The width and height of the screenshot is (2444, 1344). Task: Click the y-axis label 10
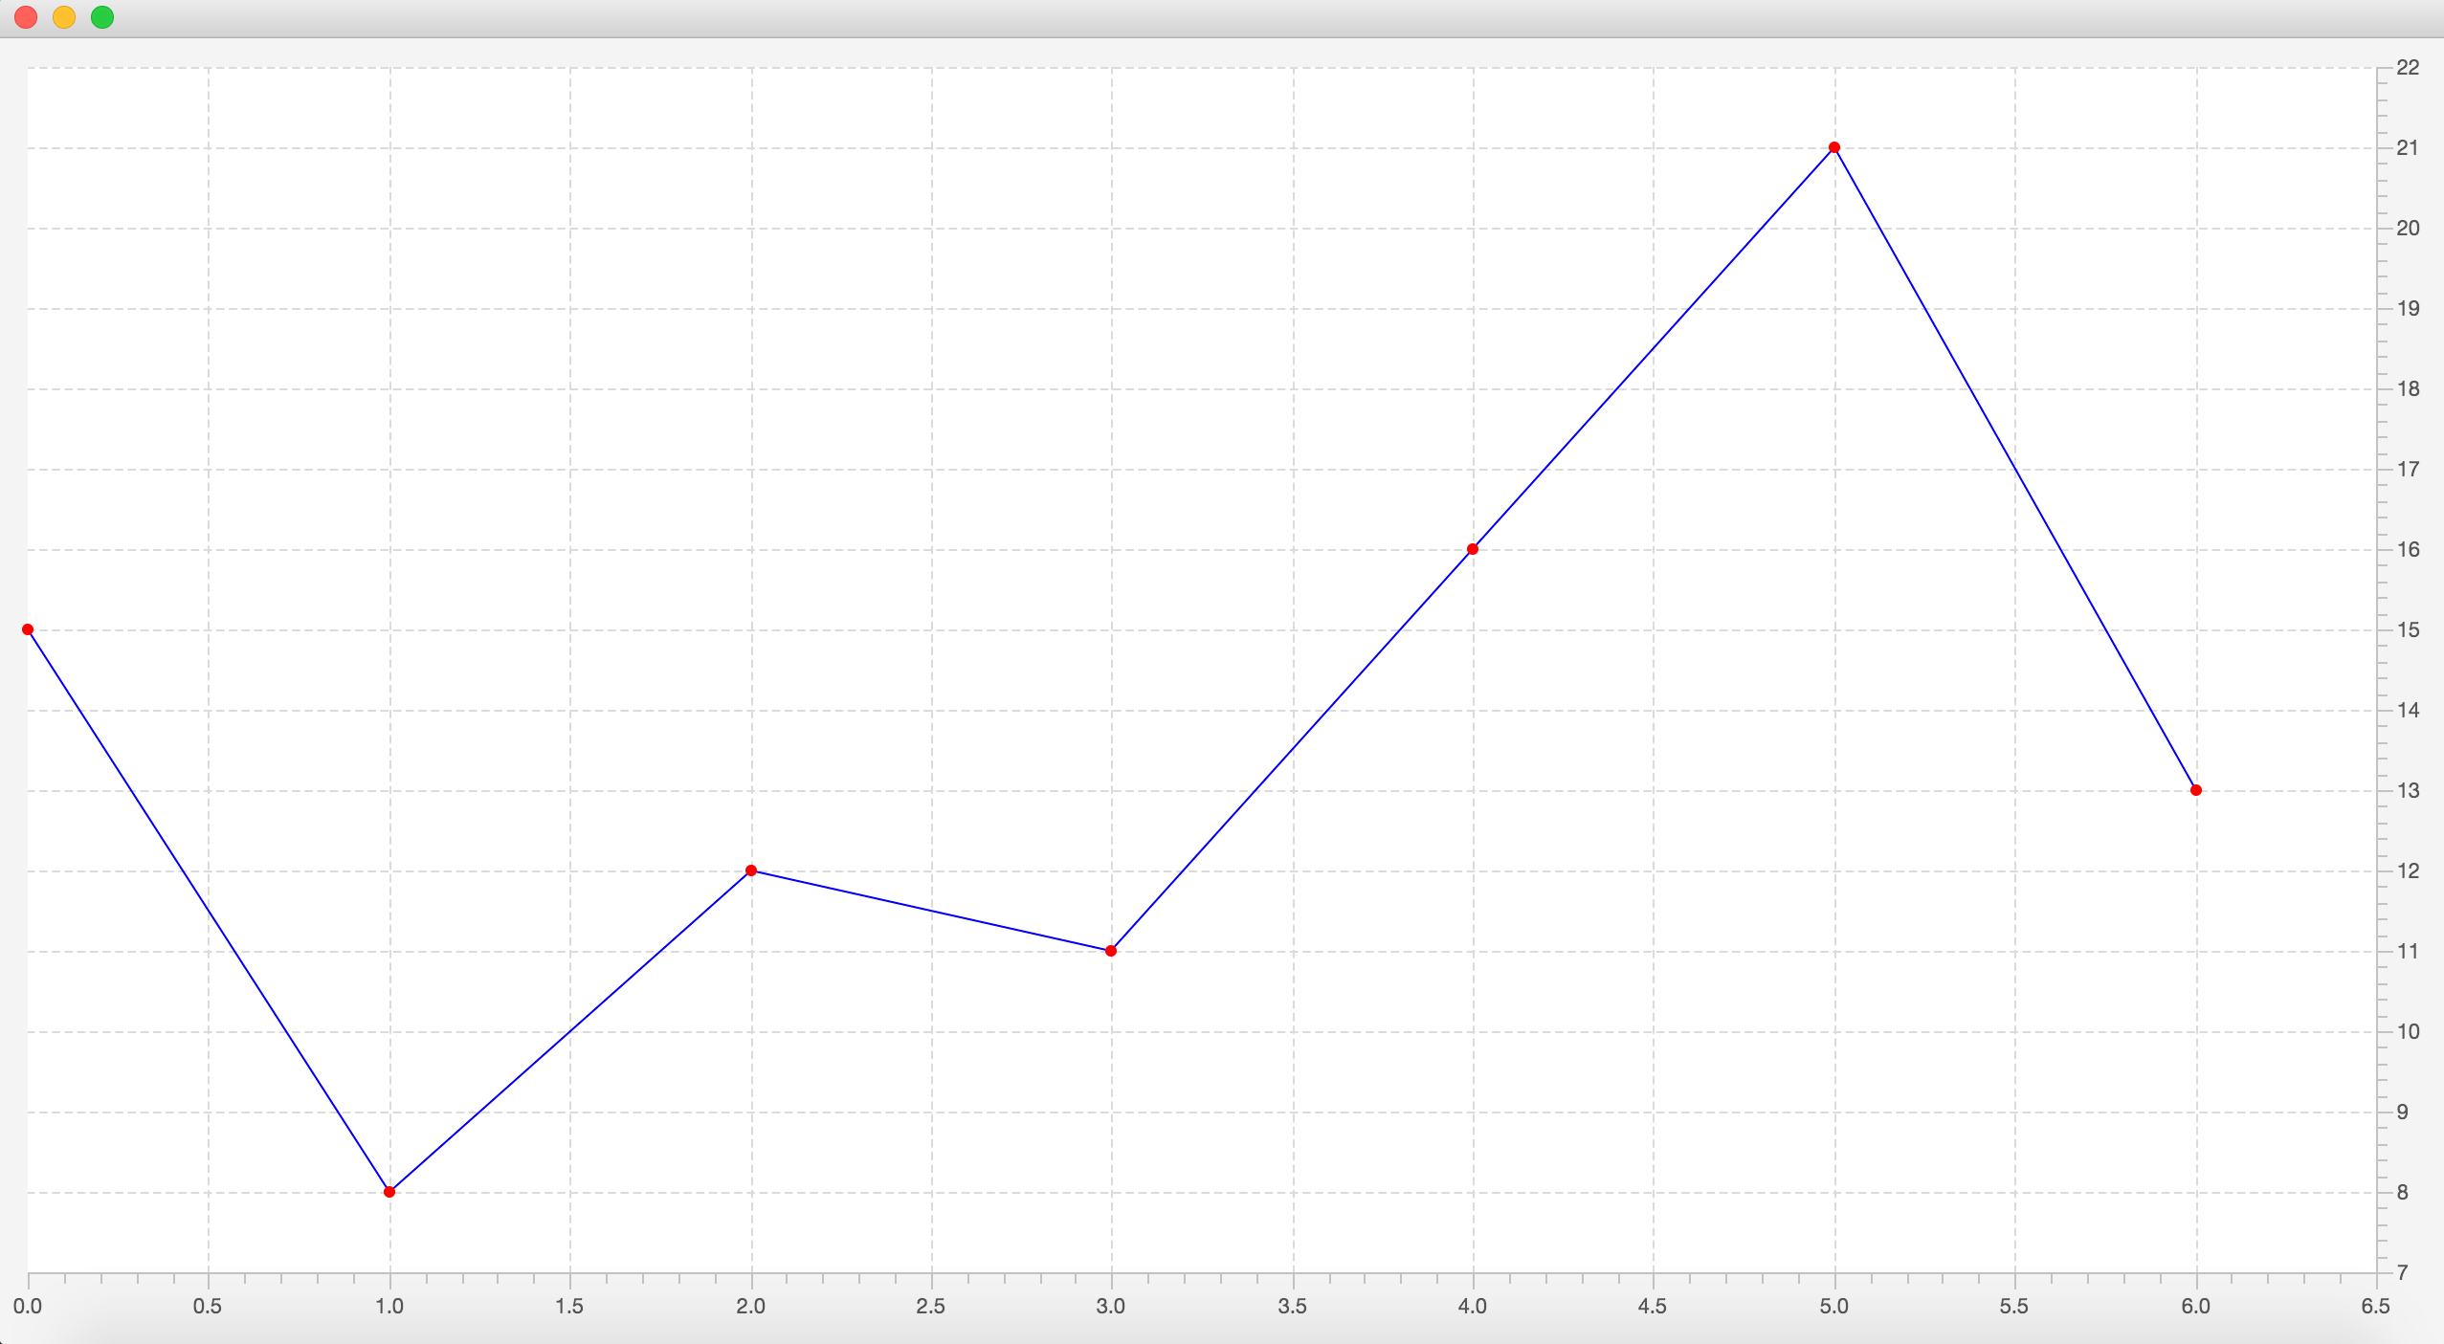pyautogui.click(x=2408, y=1032)
